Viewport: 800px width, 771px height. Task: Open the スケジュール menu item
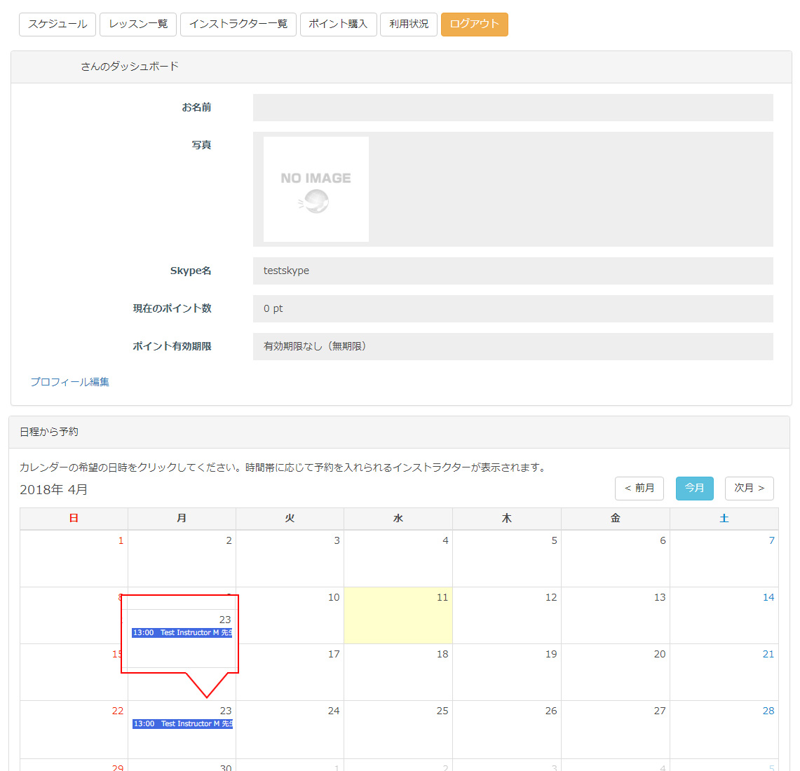click(x=57, y=24)
